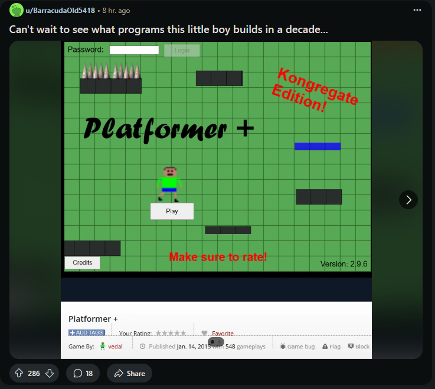Share the post
The image size is (435, 389).
[130, 373]
